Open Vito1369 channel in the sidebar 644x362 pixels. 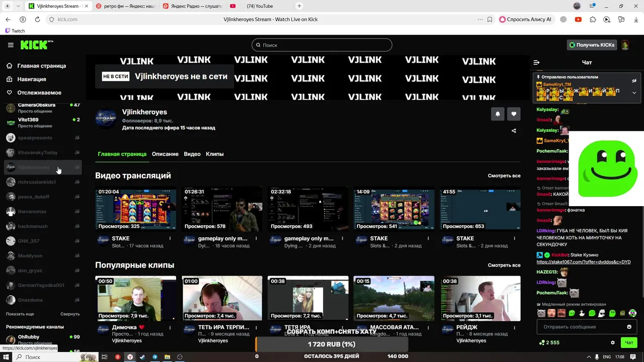point(43,123)
